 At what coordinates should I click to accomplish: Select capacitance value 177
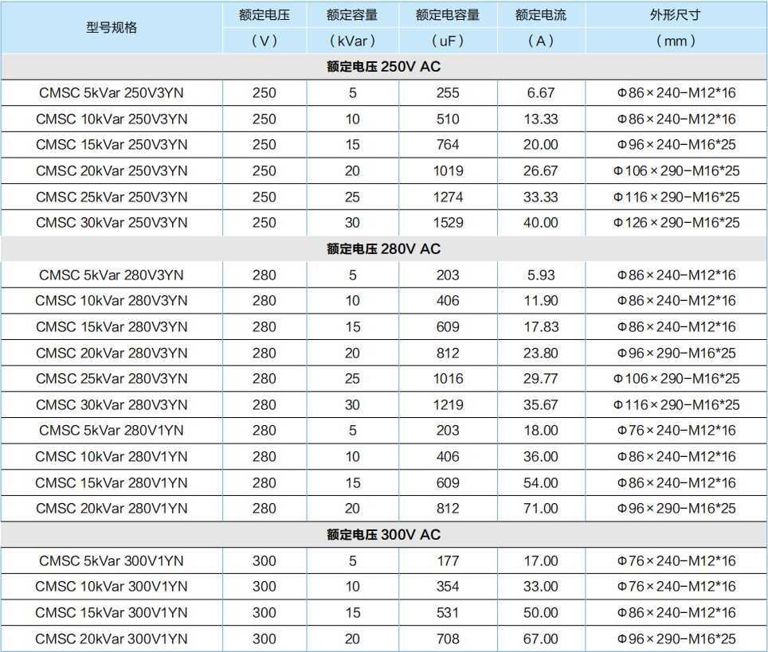click(x=448, y=561)
